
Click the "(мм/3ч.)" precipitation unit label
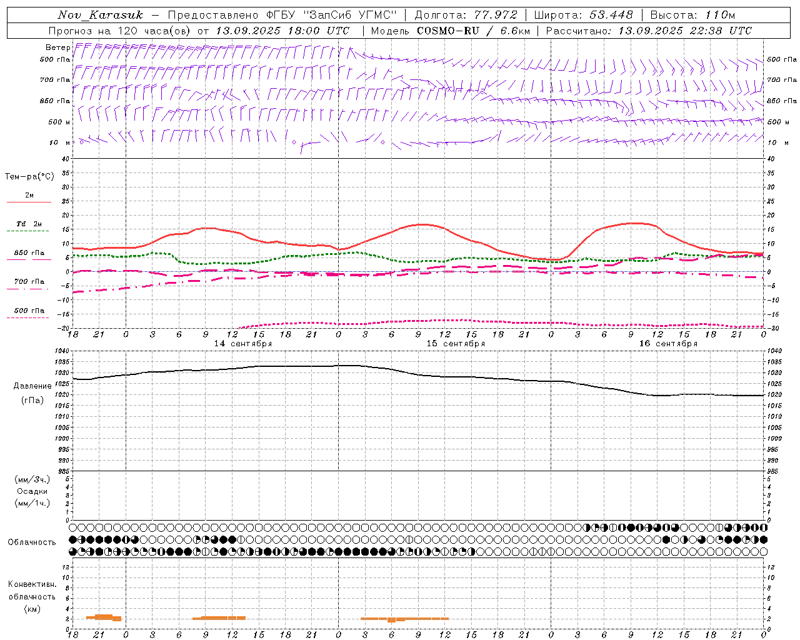point(32,479)
